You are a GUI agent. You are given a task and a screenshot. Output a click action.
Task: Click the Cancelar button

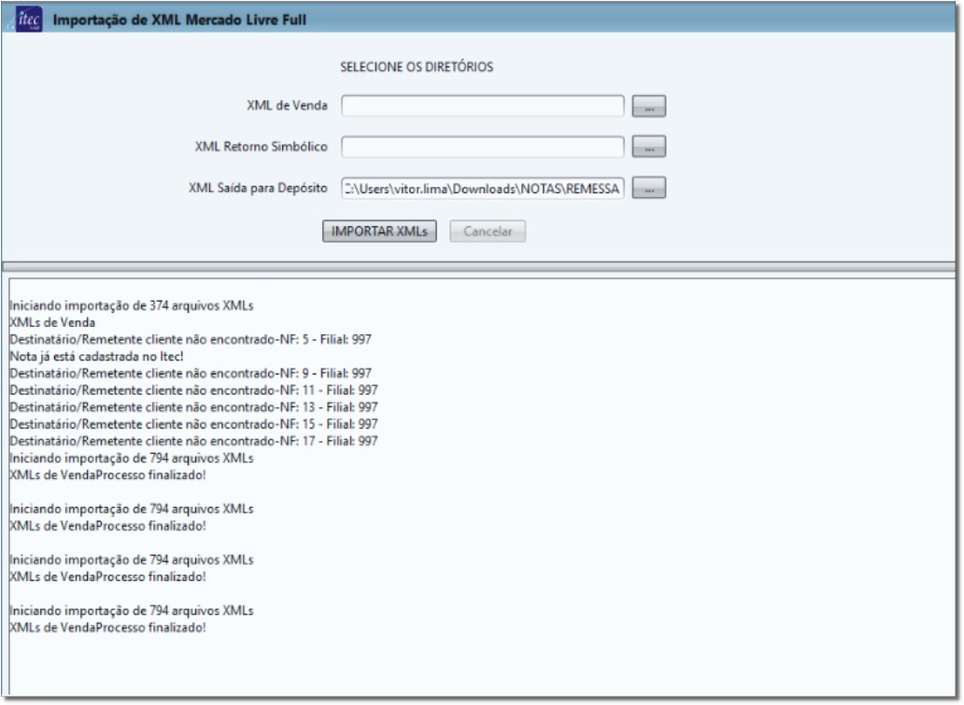coord(488,231)
